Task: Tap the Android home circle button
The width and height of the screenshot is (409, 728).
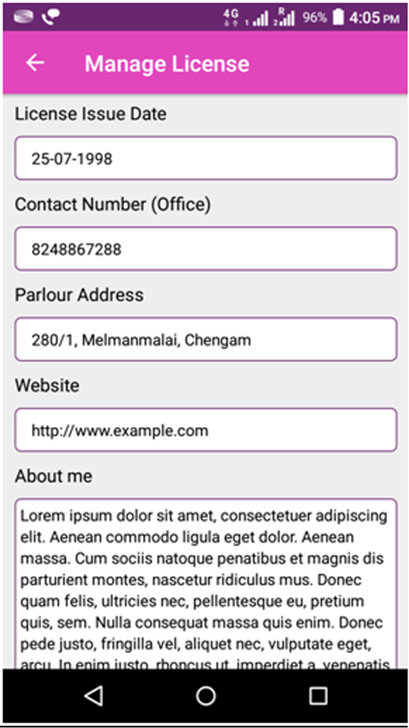Action: [x=205, y=696]
